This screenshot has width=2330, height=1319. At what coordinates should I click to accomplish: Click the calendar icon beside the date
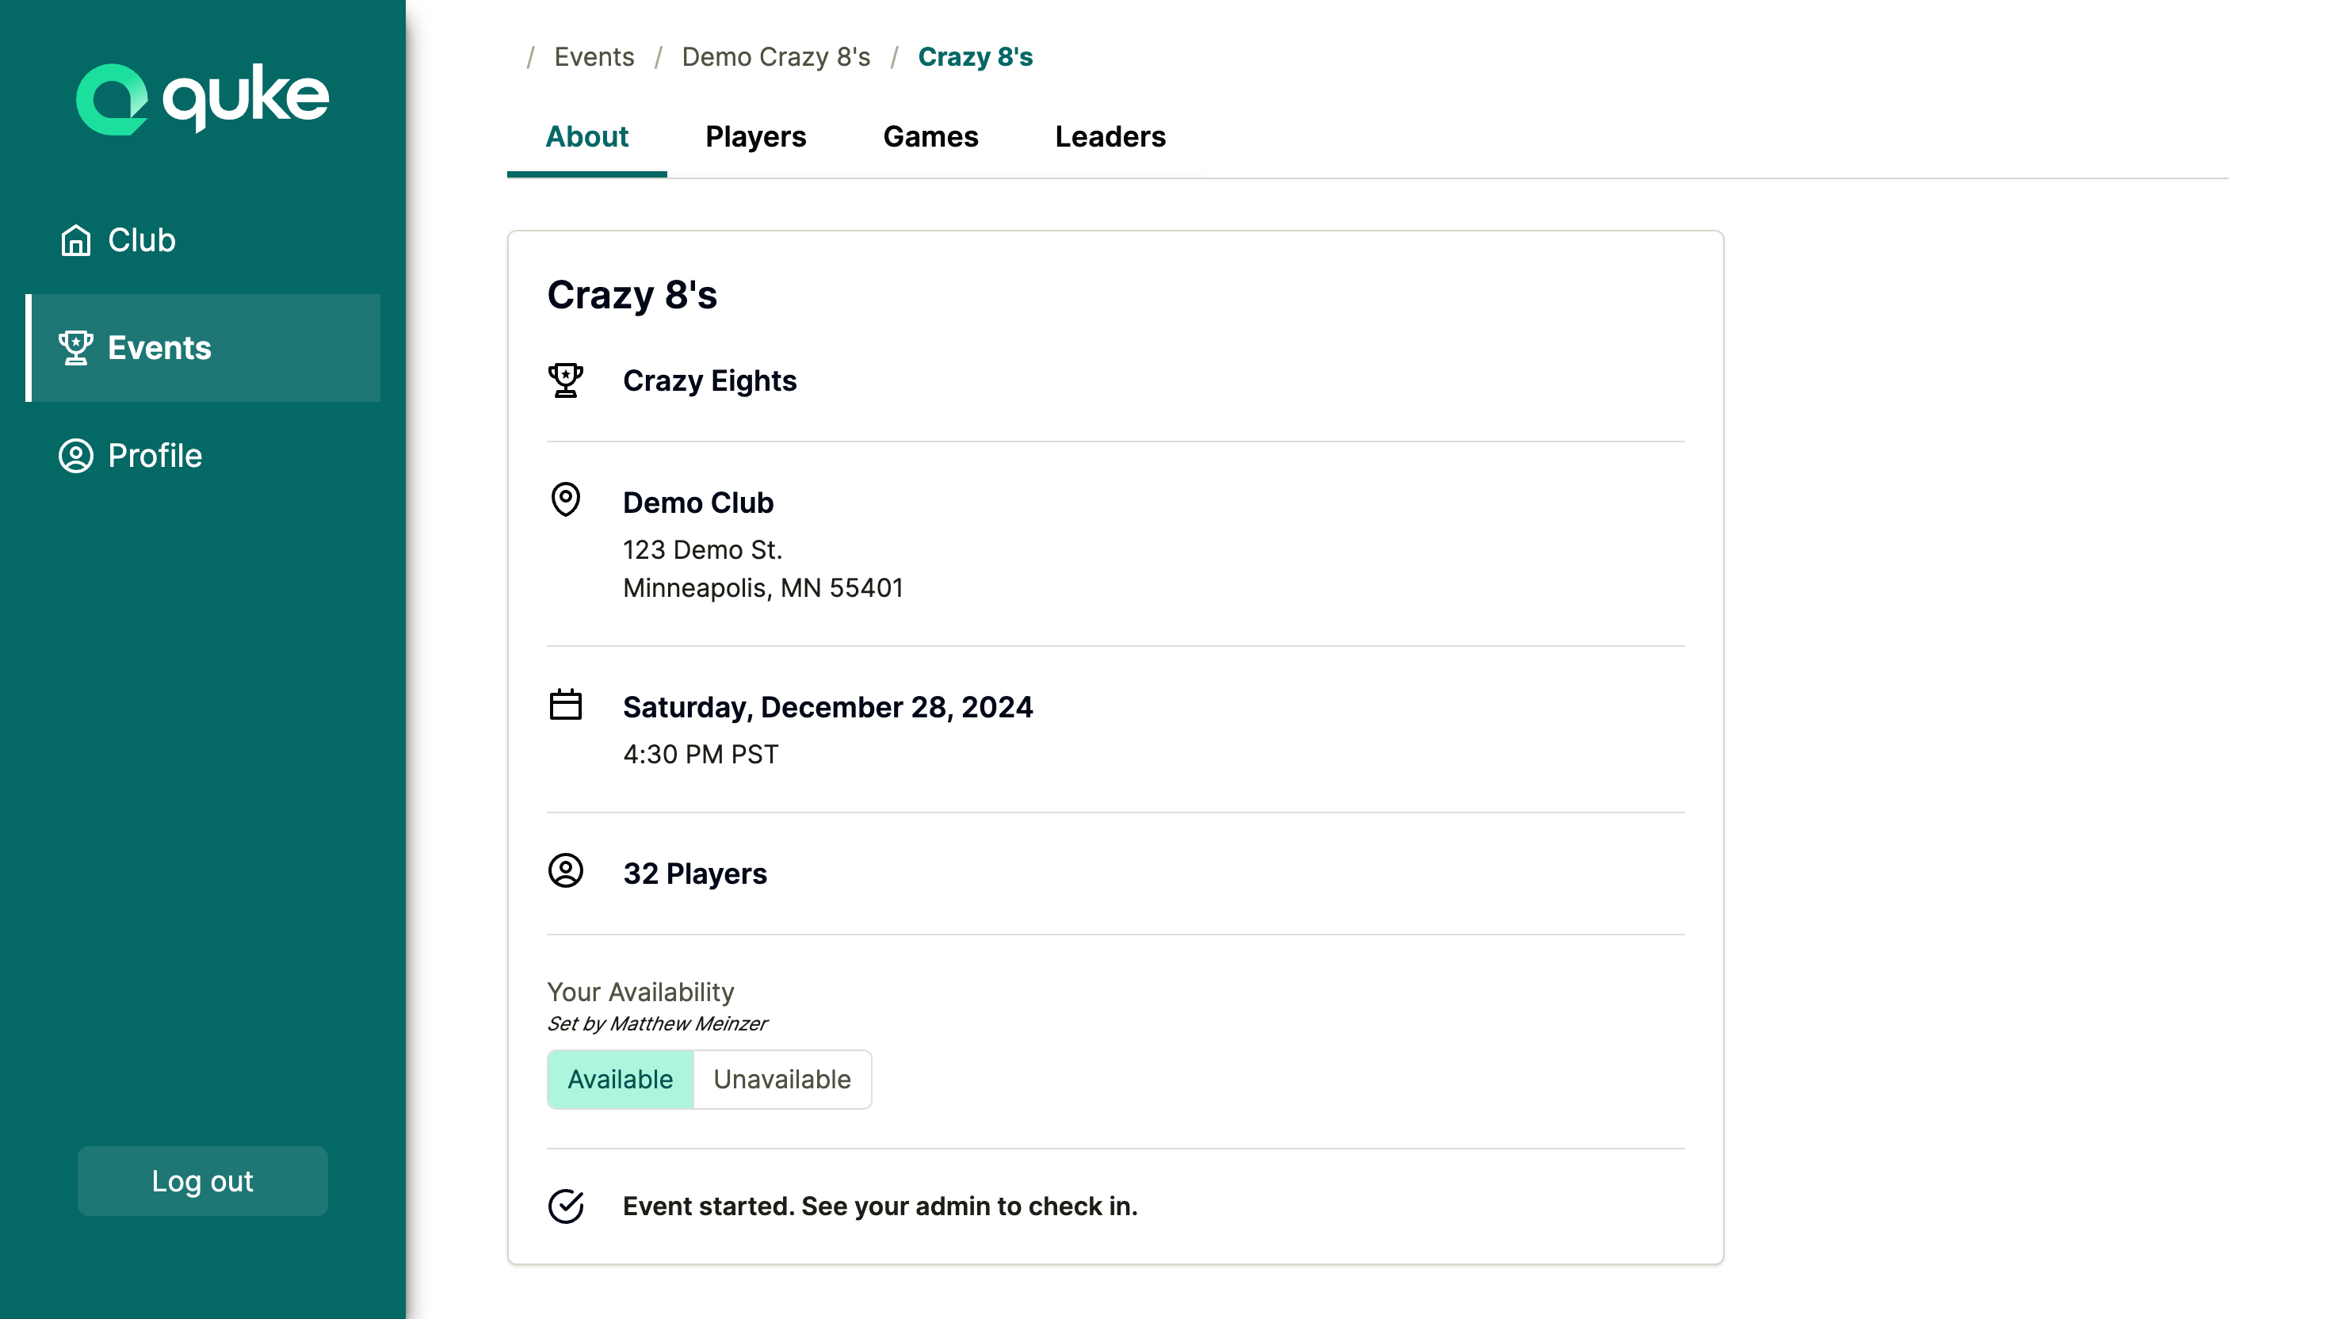coord(566,705)
